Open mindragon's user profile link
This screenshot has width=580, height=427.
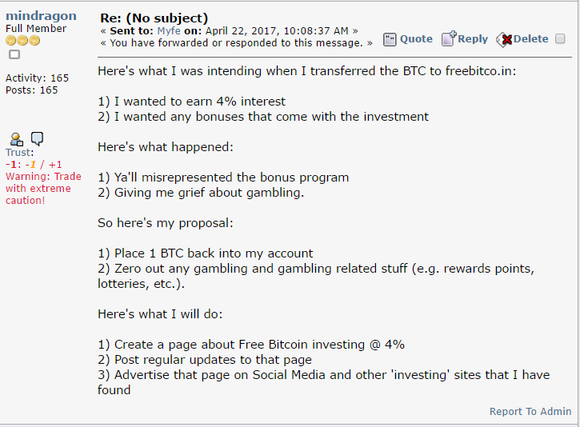[x=41, y=16]
